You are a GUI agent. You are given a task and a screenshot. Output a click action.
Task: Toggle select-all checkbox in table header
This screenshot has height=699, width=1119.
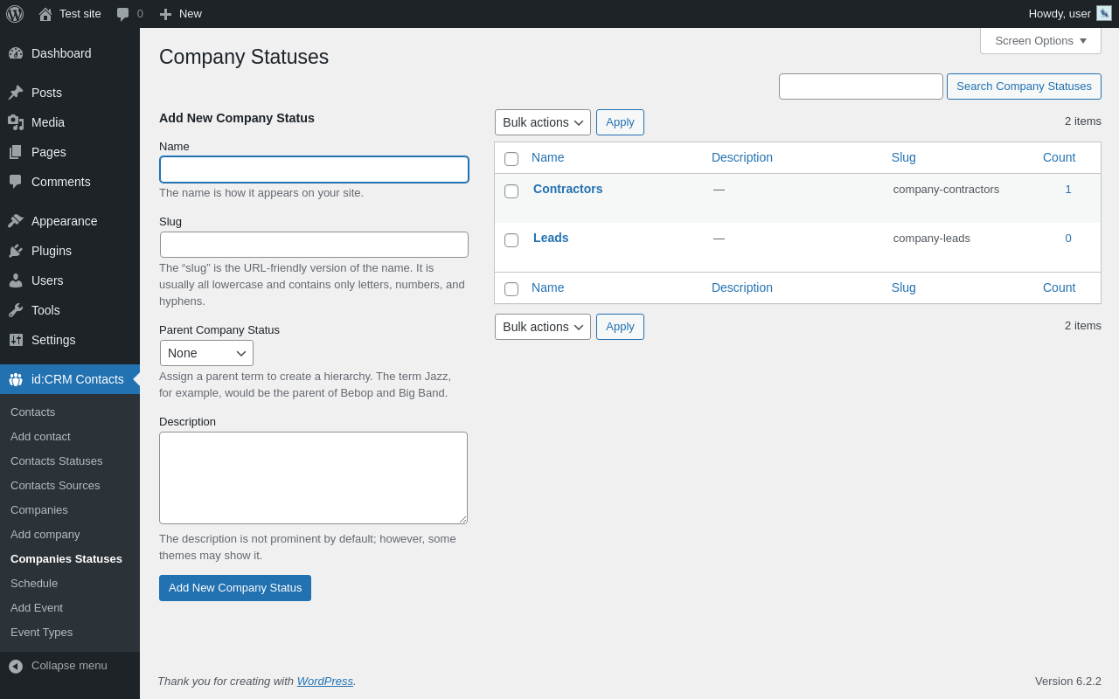pyautogui.click(x=511, y=159)
